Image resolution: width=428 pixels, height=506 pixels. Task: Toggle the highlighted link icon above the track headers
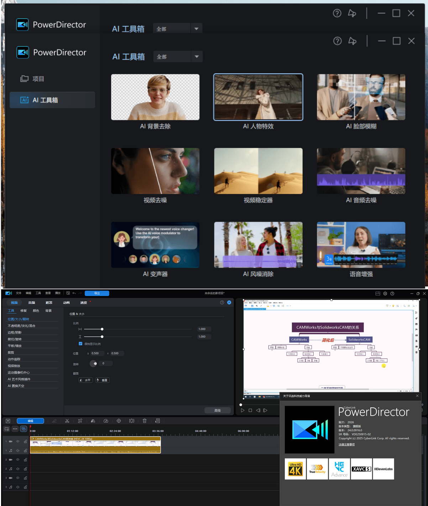[x=24, y=429]
